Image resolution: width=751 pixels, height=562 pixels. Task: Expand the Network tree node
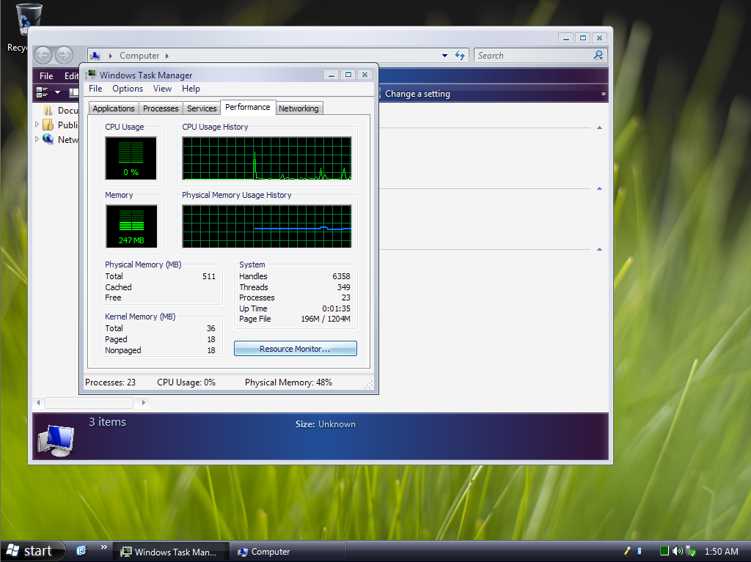click(x=37, y=139)
